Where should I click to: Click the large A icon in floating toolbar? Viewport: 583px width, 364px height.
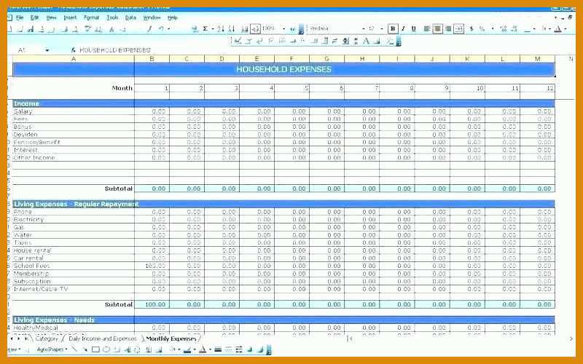366,41
